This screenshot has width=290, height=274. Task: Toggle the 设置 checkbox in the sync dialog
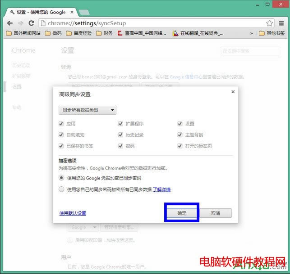(x=180, y=124)
